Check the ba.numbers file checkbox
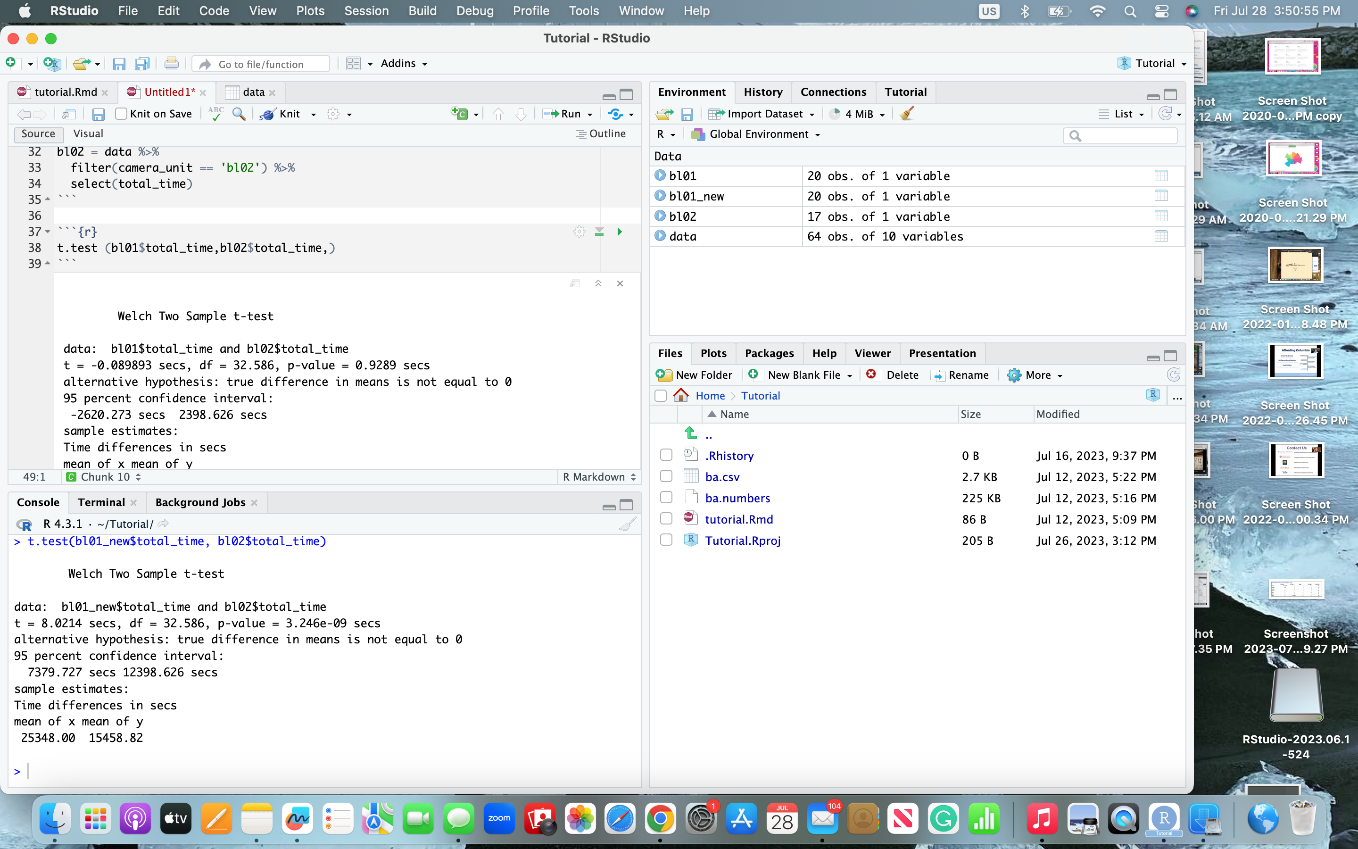 coord(666,498)
